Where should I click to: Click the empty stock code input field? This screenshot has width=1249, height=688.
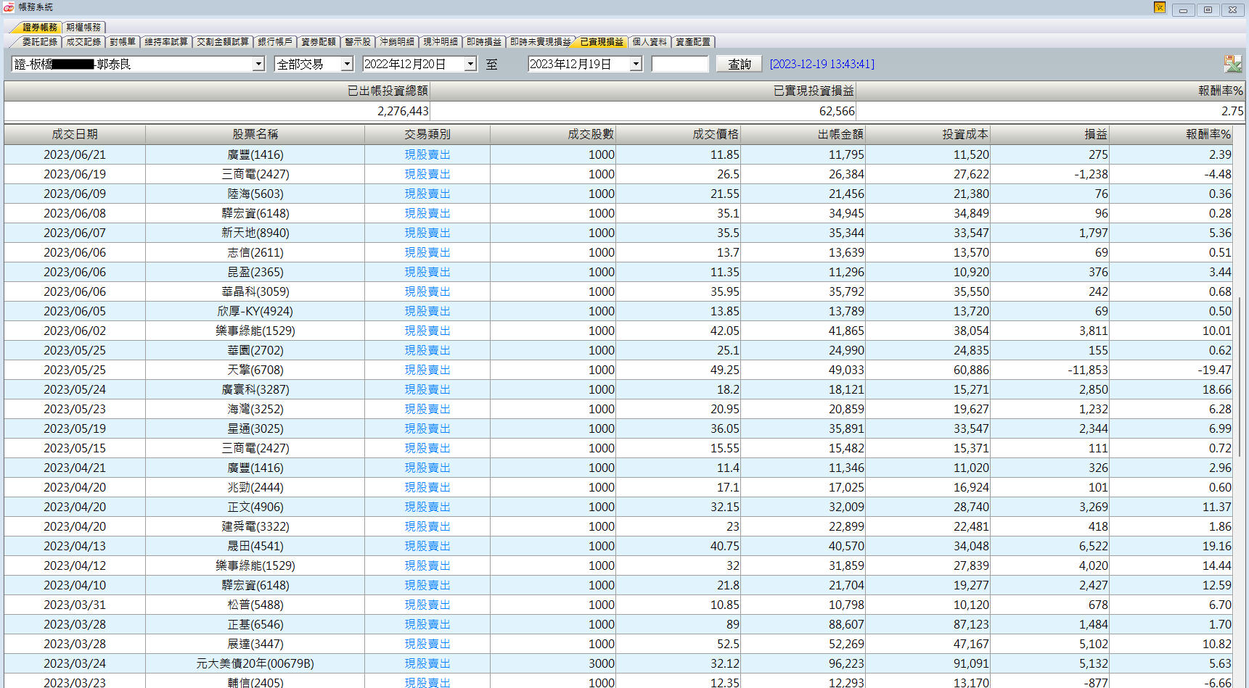coord(680,64)
